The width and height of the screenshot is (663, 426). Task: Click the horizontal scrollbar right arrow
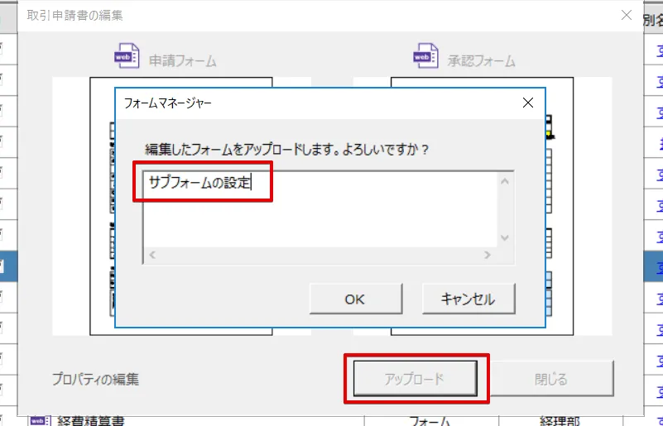coord(488,255)
